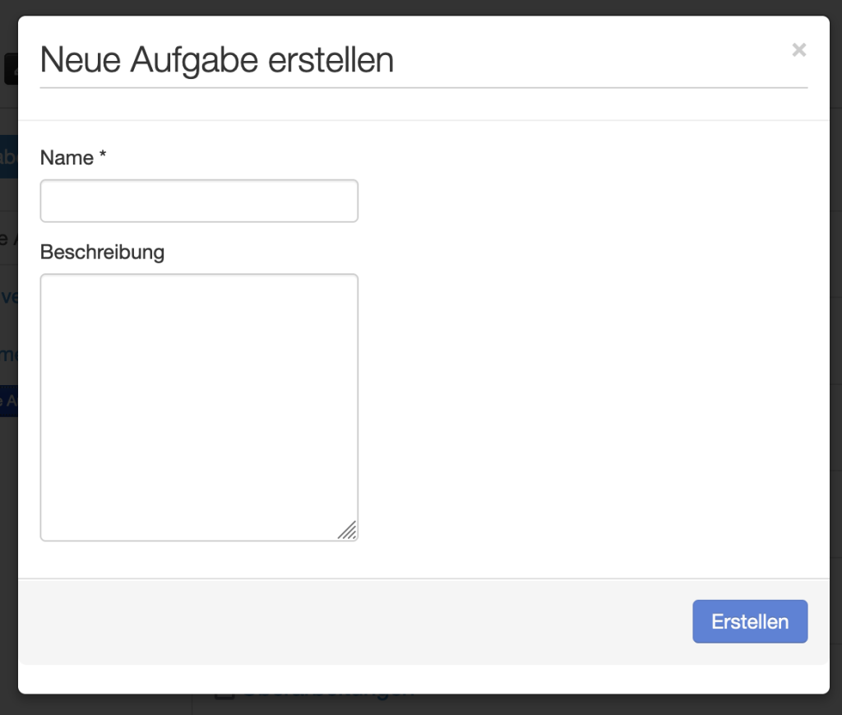Focus the Name input field
842x715 pixels.
click(199, 202)
